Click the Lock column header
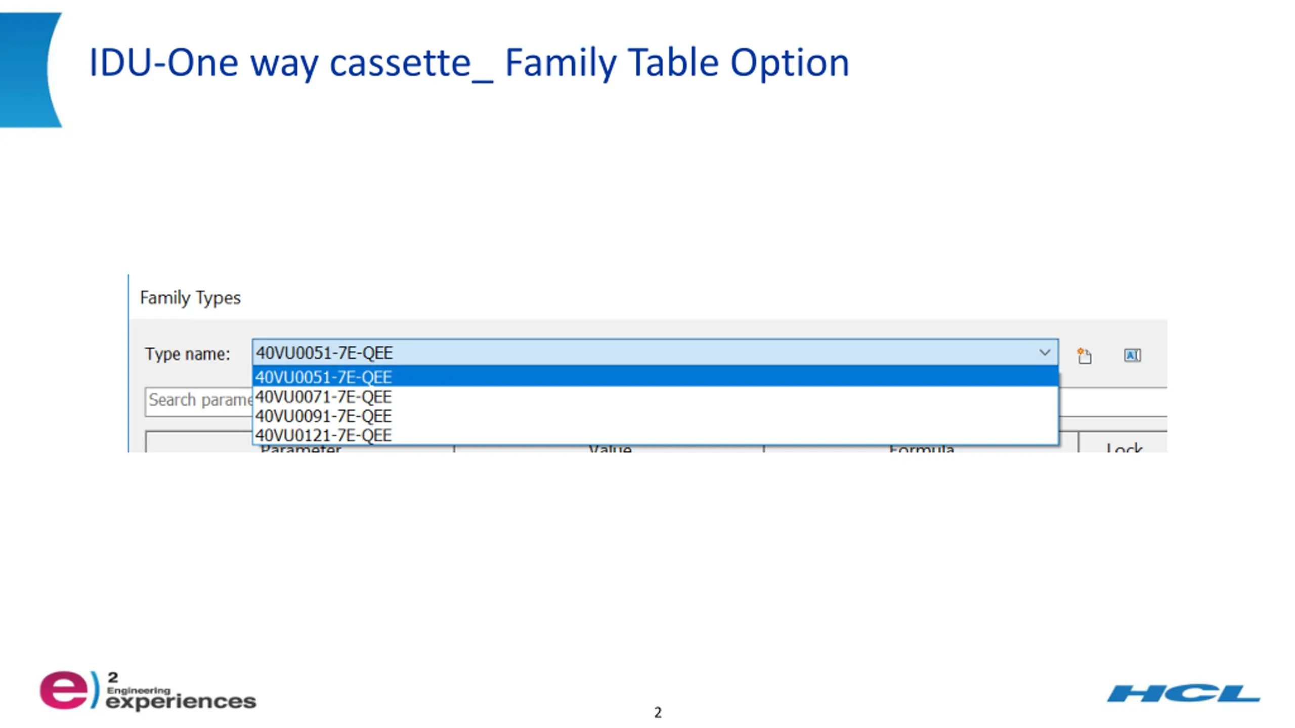Viewport: 1295px width, 728px height. tap(1124, 447)
